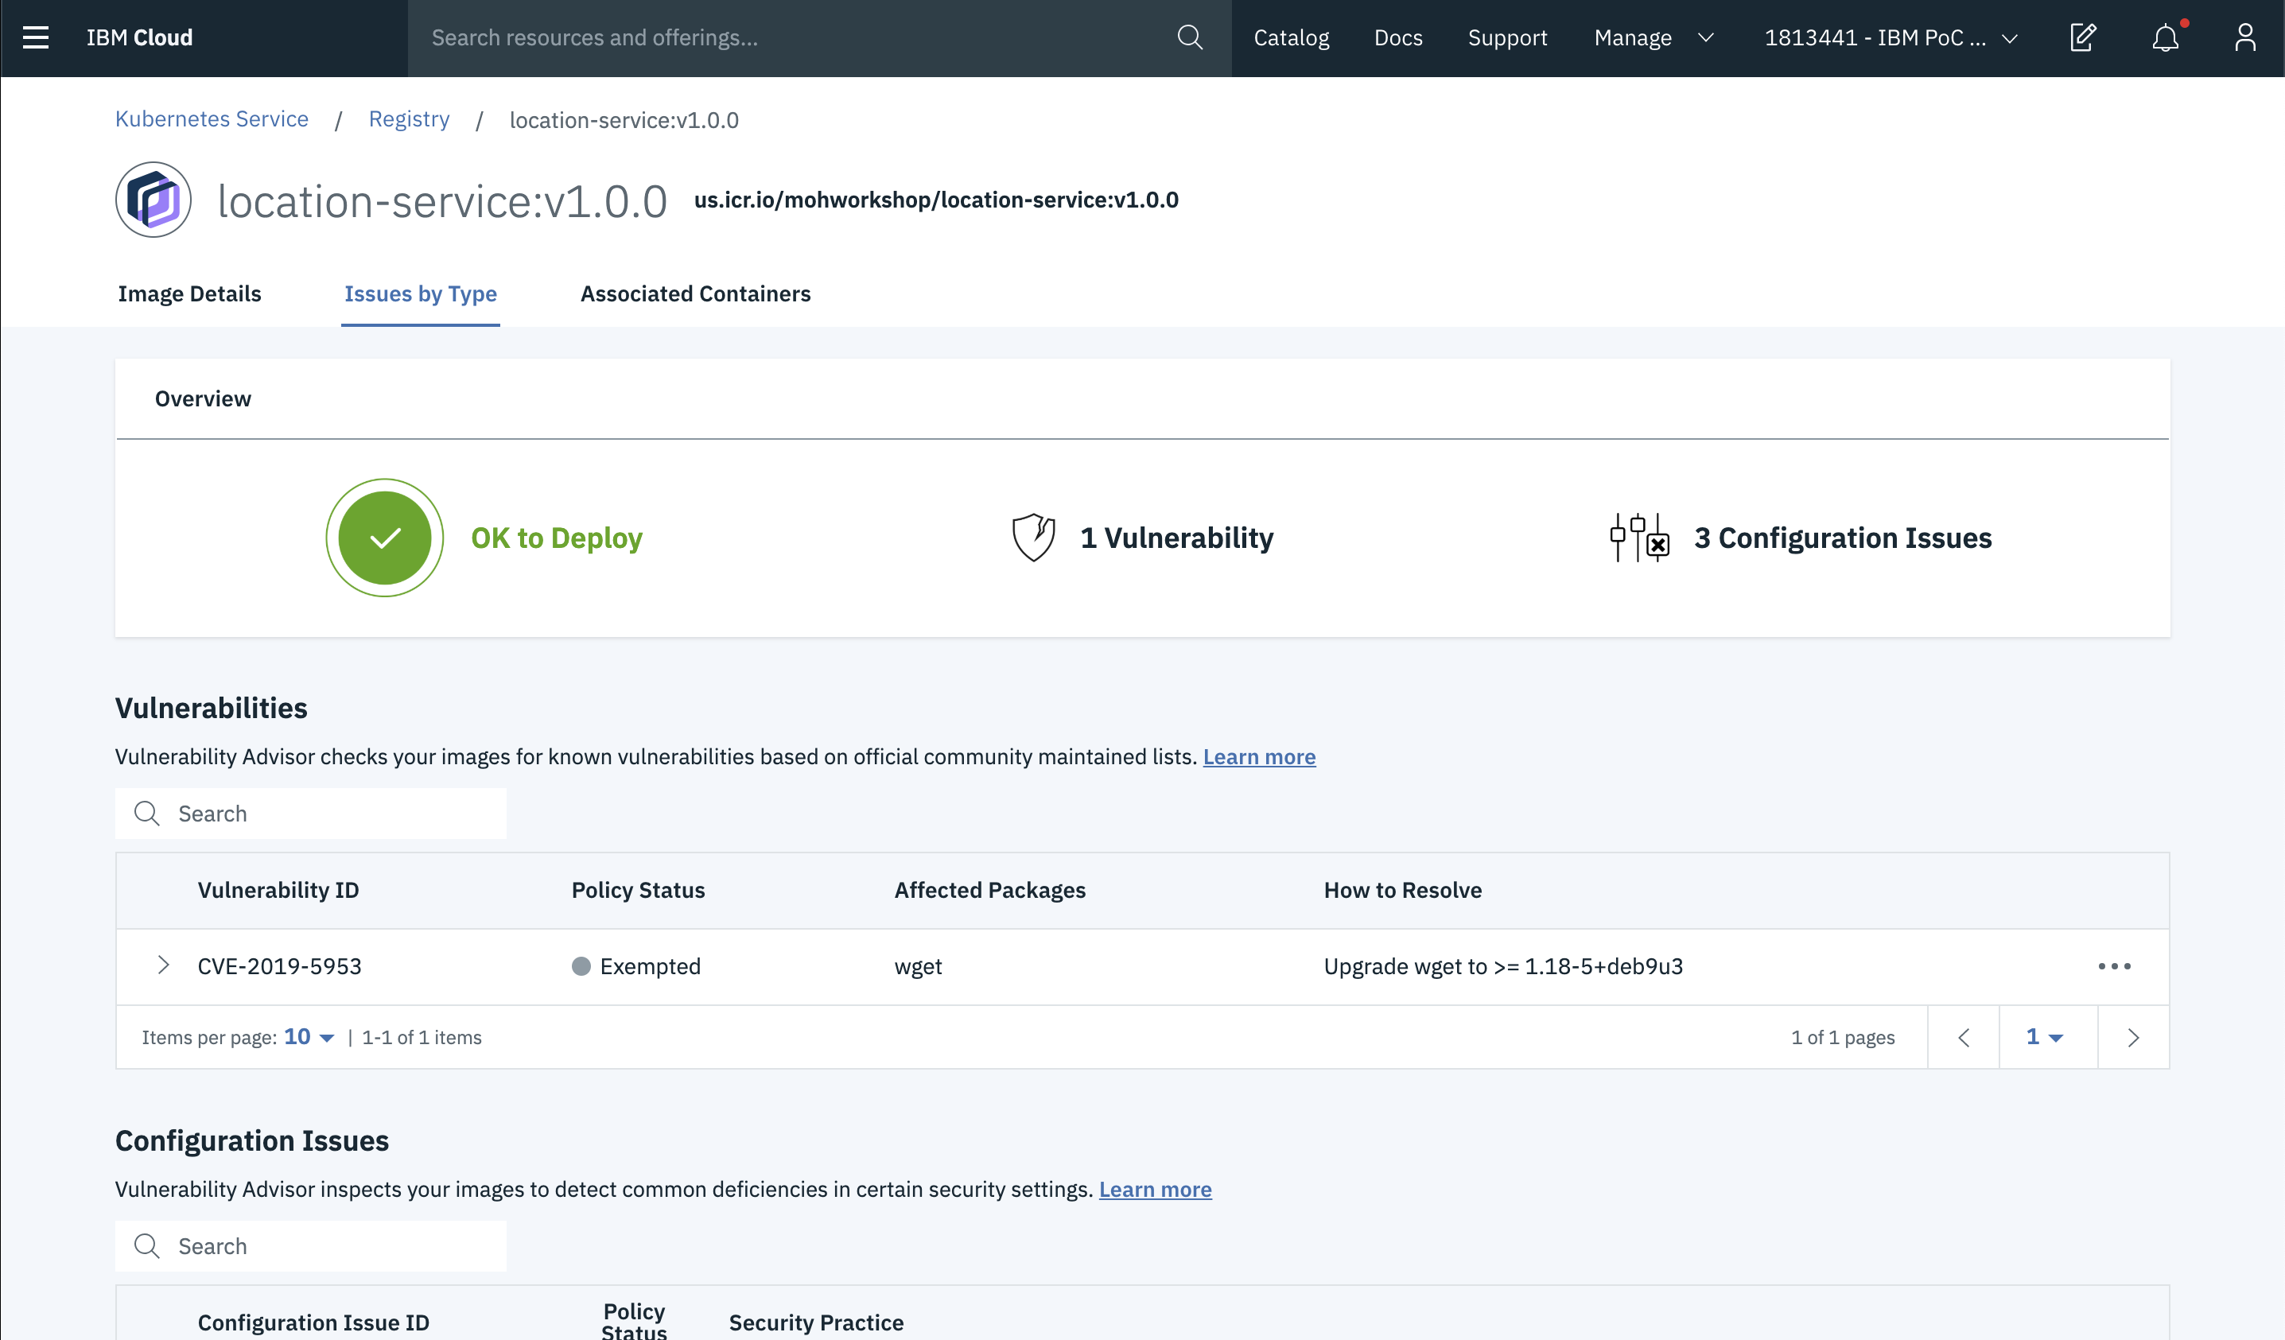The width and height of the screenshot is (2285, 1340).
Task: Click the grey Exempted status dot
Action: (581, 966)
